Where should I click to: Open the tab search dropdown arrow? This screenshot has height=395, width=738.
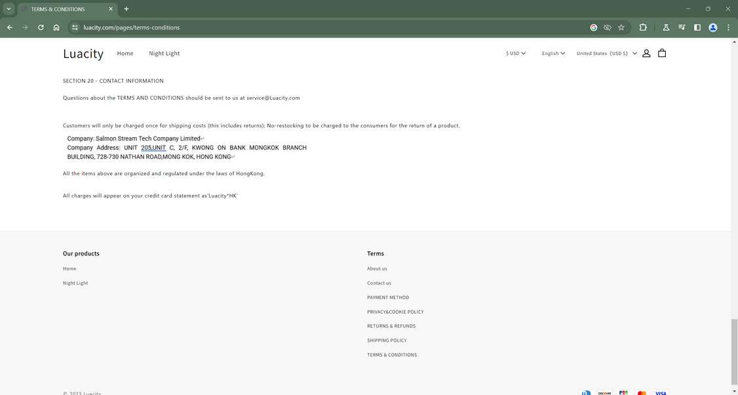click(x=9, y=9)
